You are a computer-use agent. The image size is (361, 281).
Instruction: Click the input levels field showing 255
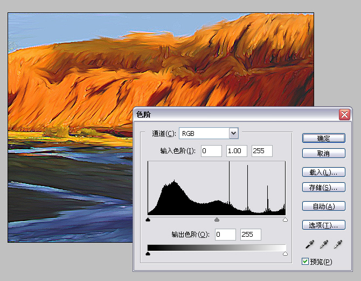coord(262,151)
